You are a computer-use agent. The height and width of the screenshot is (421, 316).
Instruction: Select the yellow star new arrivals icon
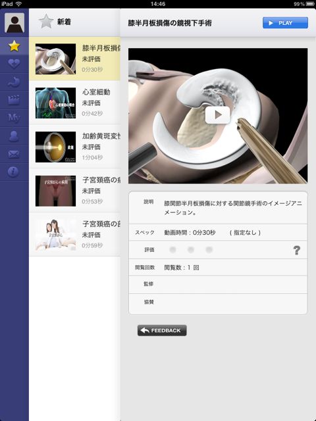[x=14, y=46]
